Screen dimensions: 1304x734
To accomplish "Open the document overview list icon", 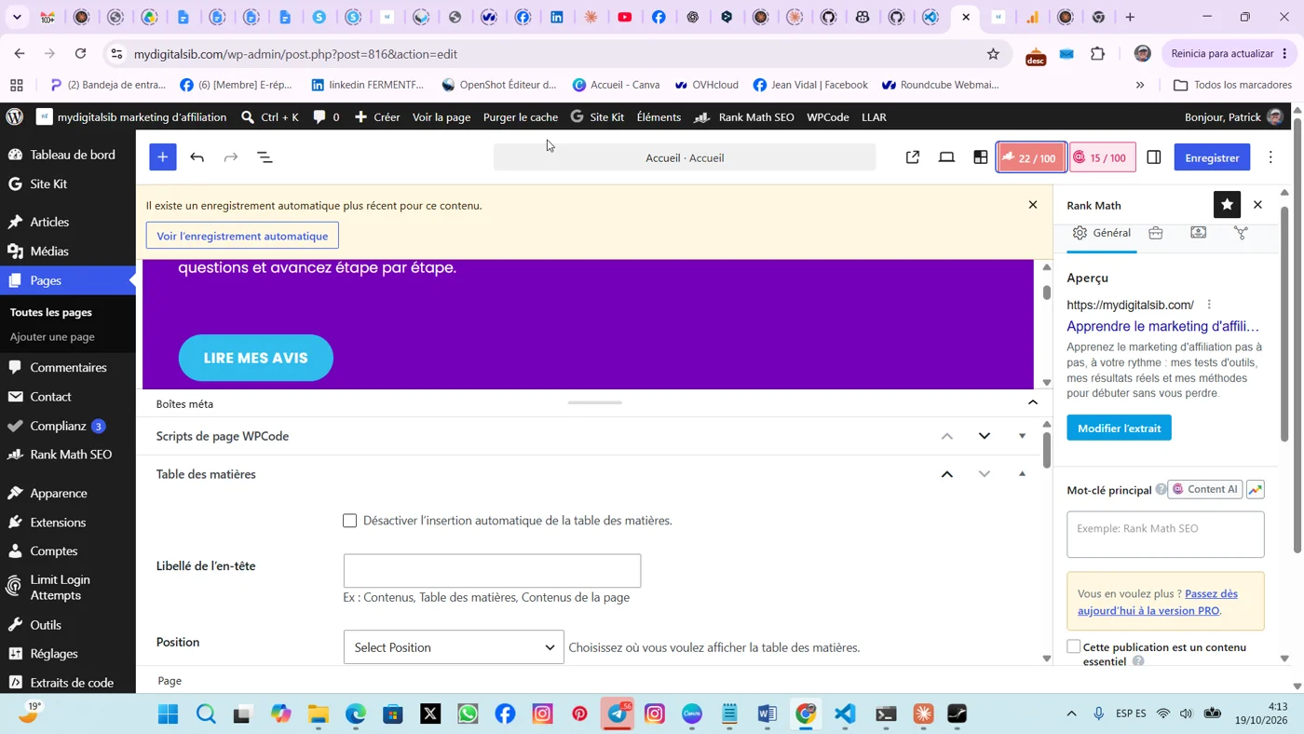I will click(x=265, y=157).
